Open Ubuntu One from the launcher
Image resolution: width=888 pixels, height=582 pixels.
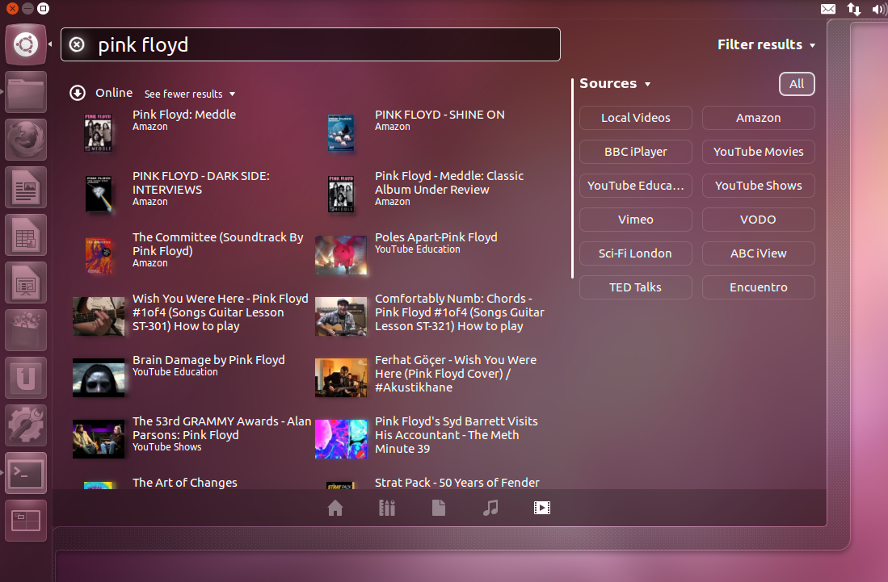point(26,377)
